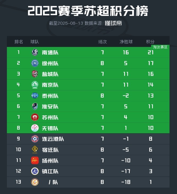The height and width of the screenshot is (194, 177).
Task: Click the 净胜球 column header
Action: tap(126, 42)
